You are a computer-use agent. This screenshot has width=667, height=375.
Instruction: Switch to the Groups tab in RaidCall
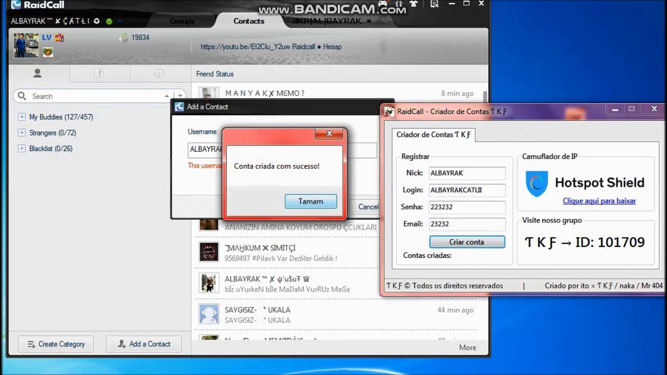coord(182,21)
